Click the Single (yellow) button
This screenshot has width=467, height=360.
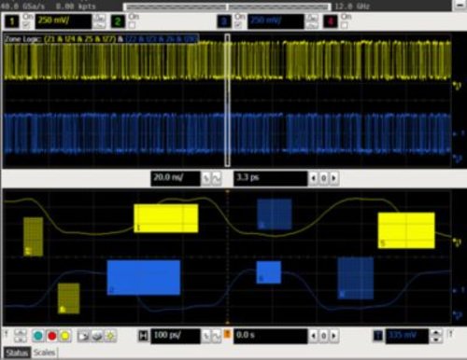(x=65, y=336)
